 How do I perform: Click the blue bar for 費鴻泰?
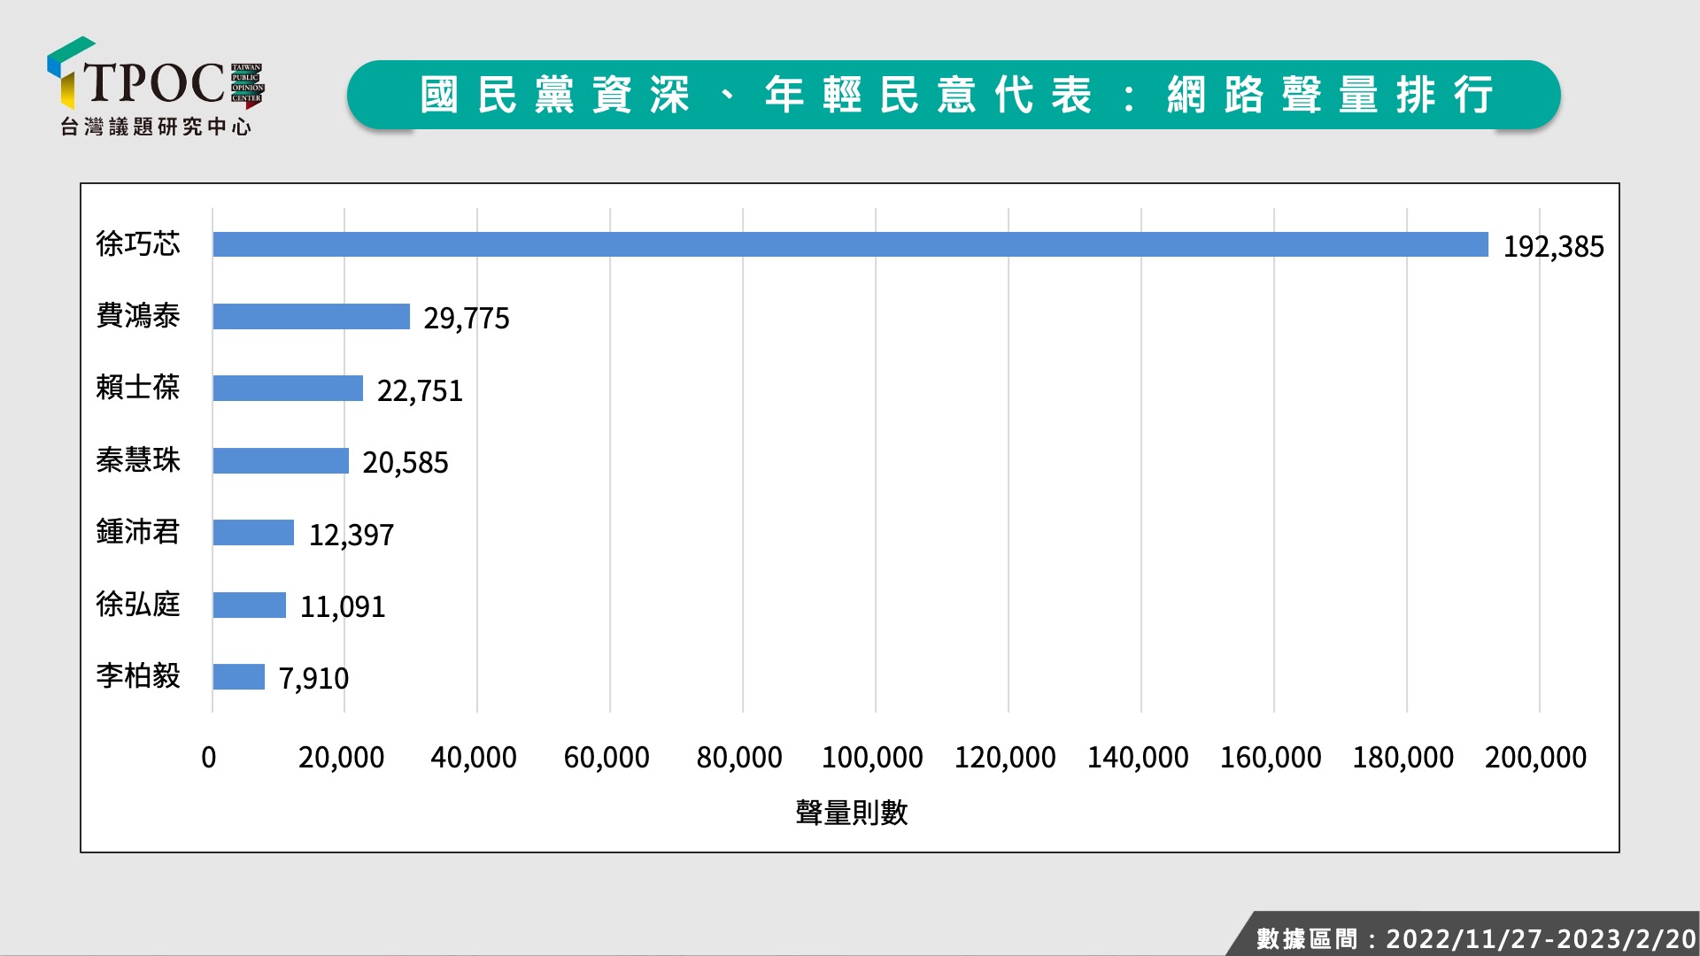(312, 316)
